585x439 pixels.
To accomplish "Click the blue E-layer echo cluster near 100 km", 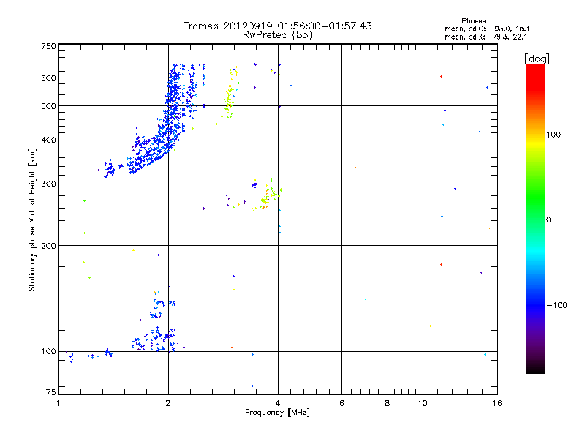I will point(155,340).
